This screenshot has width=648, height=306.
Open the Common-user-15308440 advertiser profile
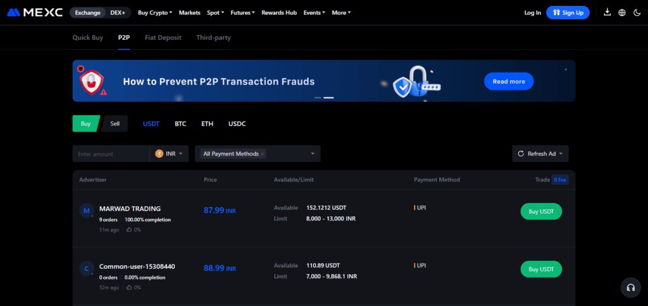pos(137,266)
